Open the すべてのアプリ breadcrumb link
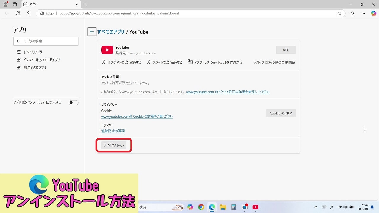This screenshot has width=379, height=213. click(111, 32)
